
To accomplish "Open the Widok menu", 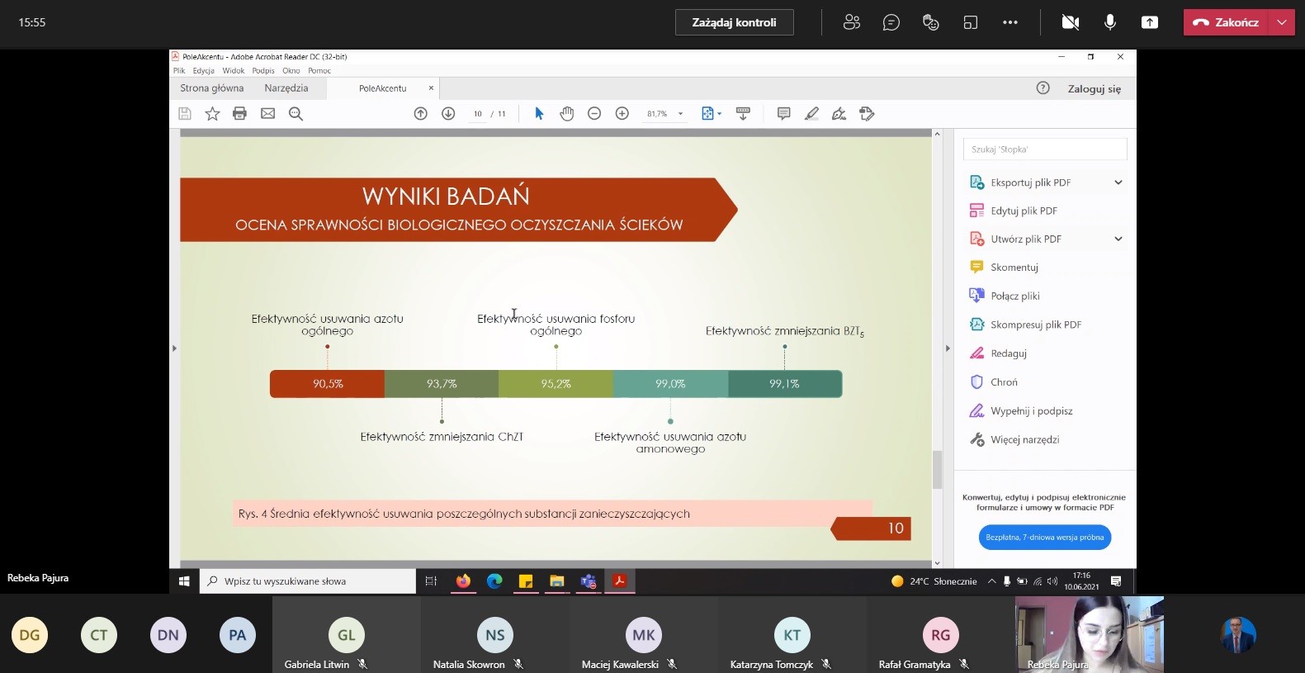I will 233,71.
